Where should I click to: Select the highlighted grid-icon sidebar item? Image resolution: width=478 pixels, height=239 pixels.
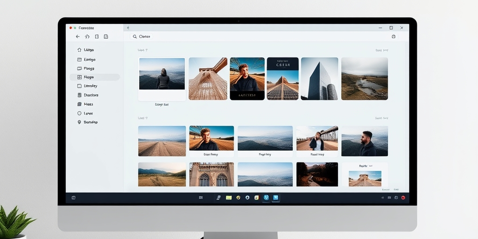coord(94,77)
